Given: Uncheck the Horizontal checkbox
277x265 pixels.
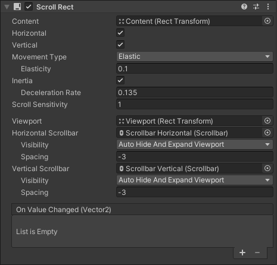Looking at the screenshot, I should coord(120,33).
